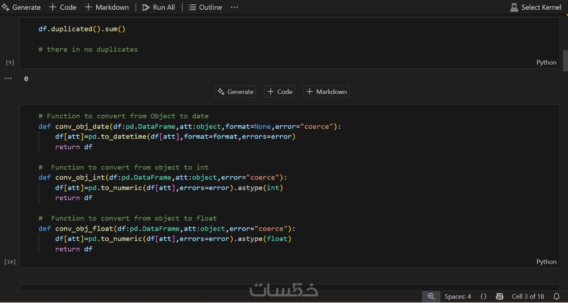Add a Code cell from top toolbar
This screenshot has height=303, width=568.
click(x=63, y=7)
